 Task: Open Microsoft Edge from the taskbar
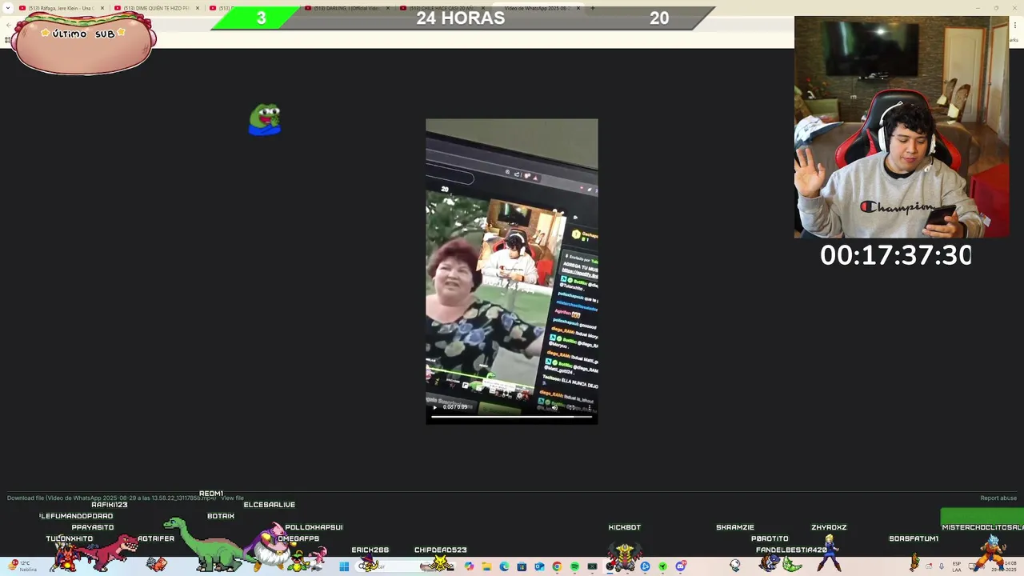[504, 566]
